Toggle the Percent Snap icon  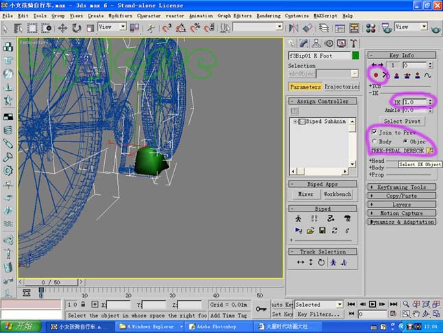[x=195, y=28]
